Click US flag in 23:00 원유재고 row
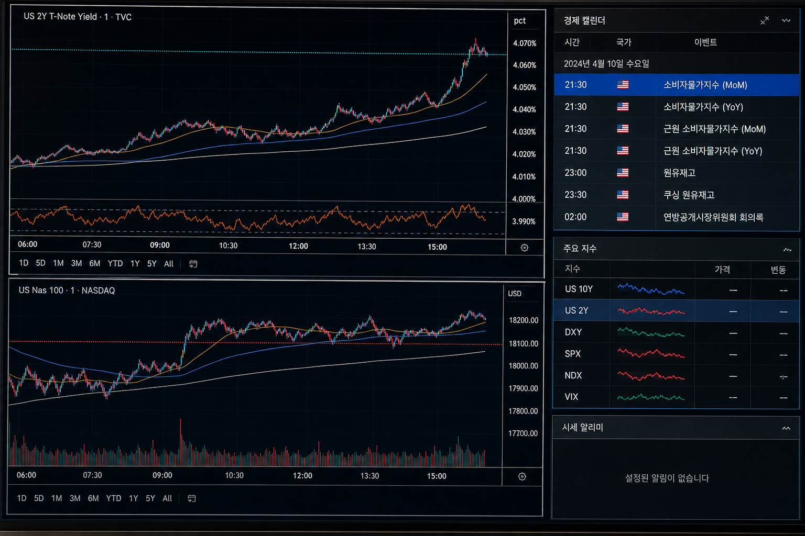Screen dimensions: 805x536 click(623, 173)
